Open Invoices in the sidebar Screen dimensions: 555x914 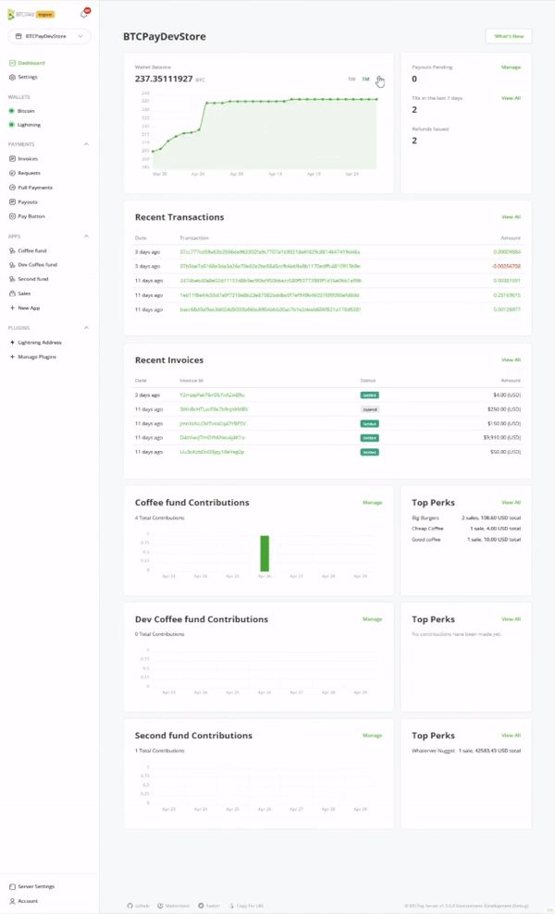(28, 159)
